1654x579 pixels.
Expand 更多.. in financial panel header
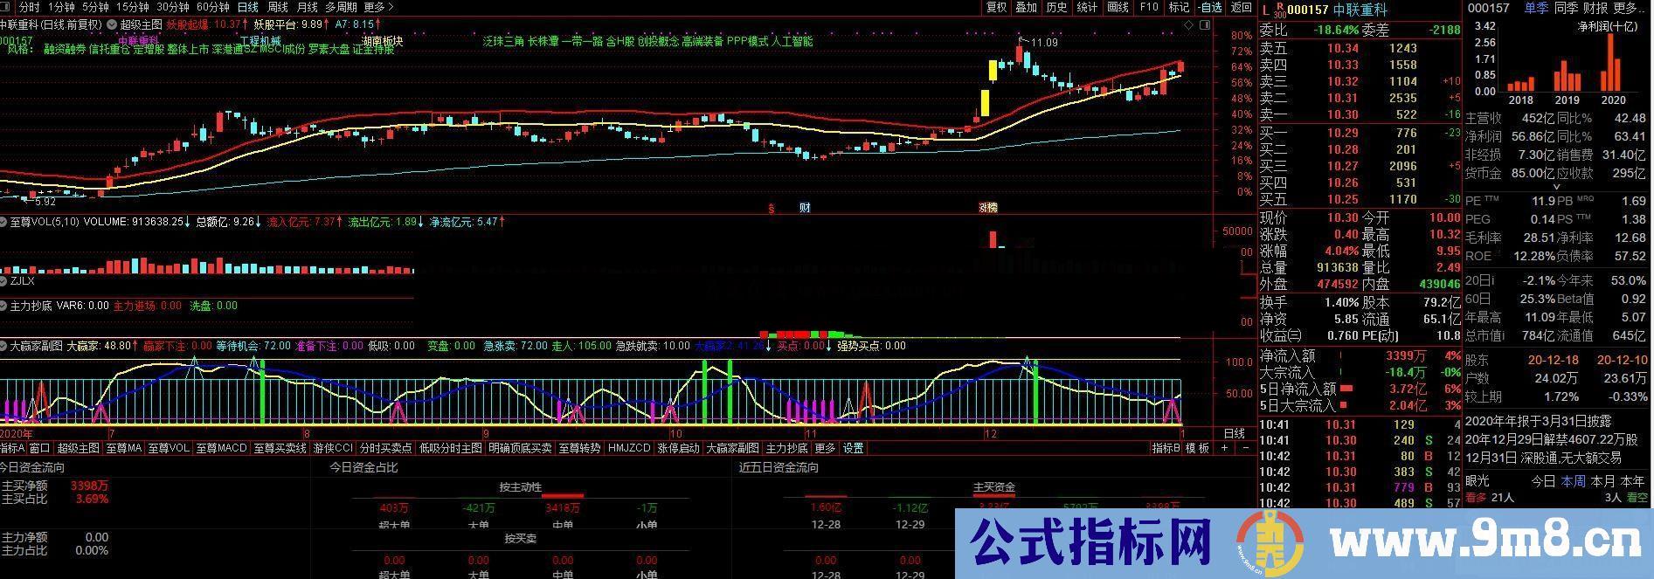[1629, 8]
